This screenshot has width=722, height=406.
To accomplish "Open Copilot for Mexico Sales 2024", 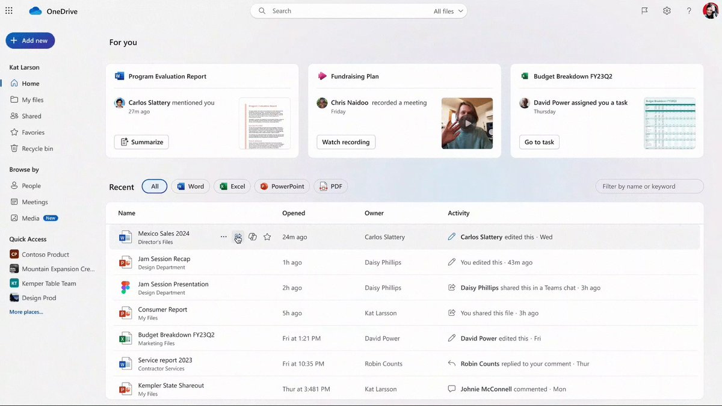I will (253, 237).
